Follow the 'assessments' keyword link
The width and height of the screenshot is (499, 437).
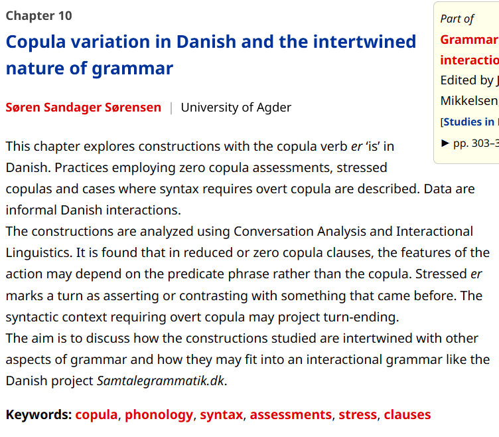(290, 415)
